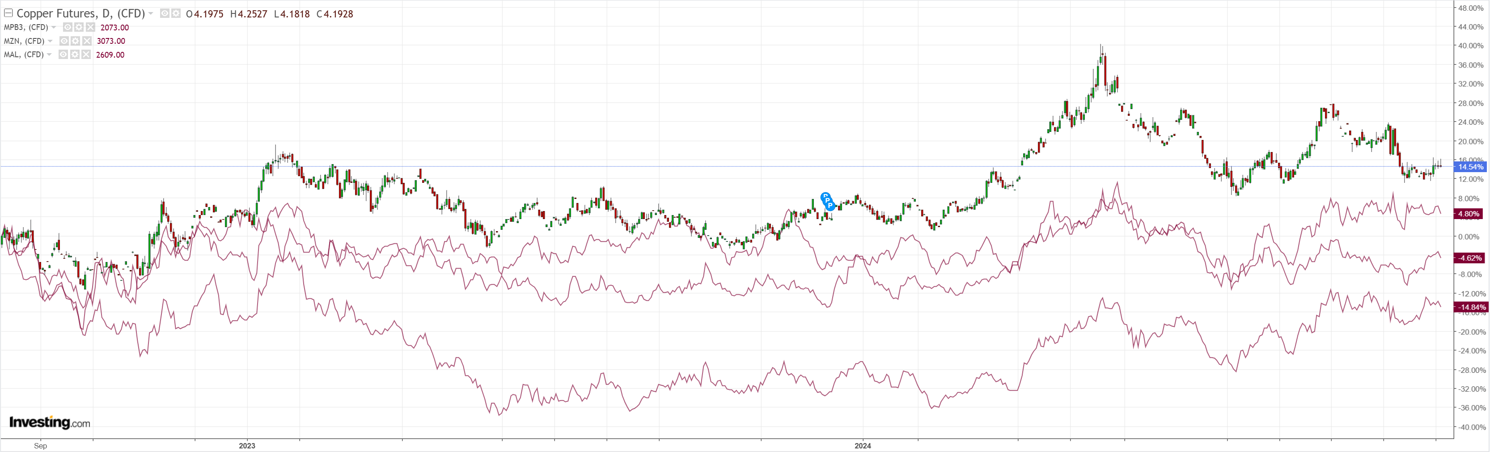Click the close price 4.1928
Image resolution: width=1490 pixels, height=452 pixels.
click(339, 14)
